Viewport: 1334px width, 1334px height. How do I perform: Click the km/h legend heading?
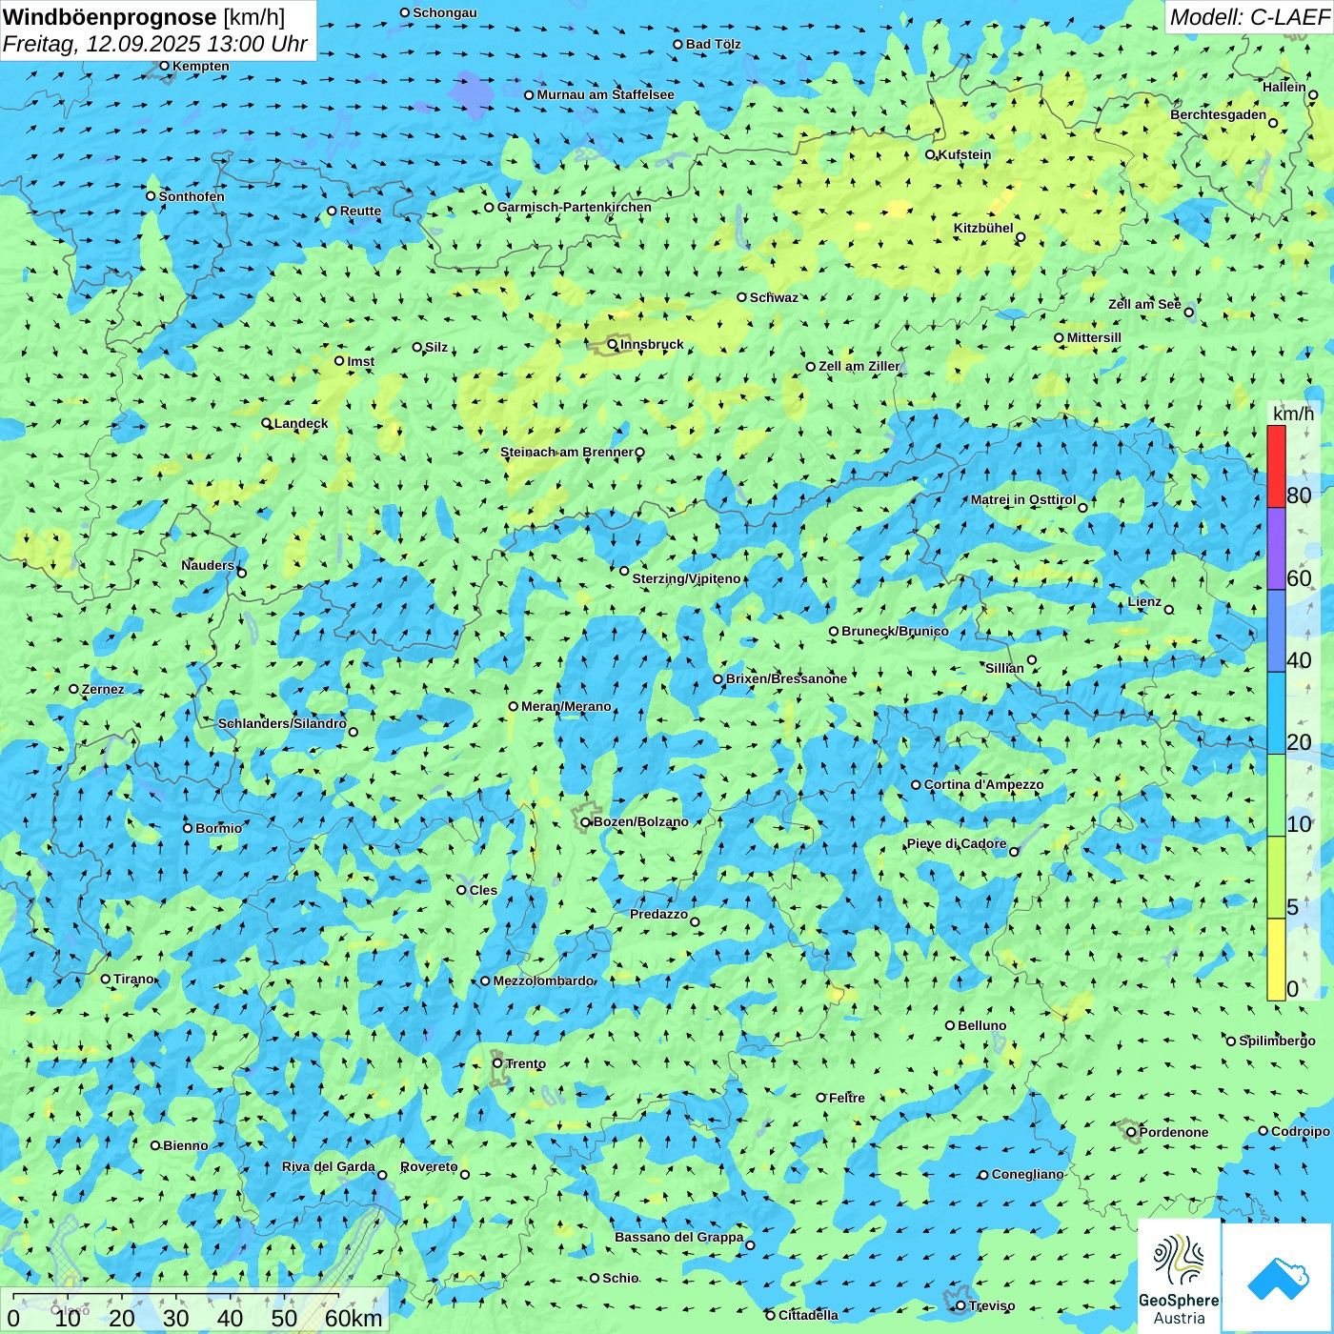click(x=1293, y=414)
